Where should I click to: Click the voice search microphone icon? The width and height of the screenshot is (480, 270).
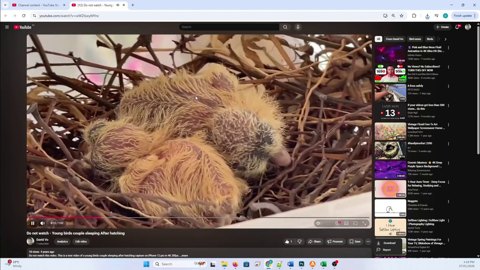pyautogui.click(x=298, y=27)
